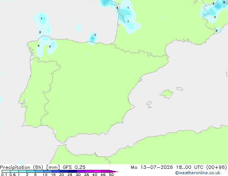The width and height of the screenshot is (228, 176).
Task: Select the 0.5–1 mm legend color box
Action: pos(14,171)
